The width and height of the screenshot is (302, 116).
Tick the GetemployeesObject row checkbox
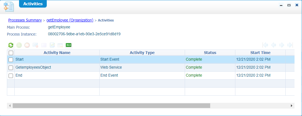11,68
